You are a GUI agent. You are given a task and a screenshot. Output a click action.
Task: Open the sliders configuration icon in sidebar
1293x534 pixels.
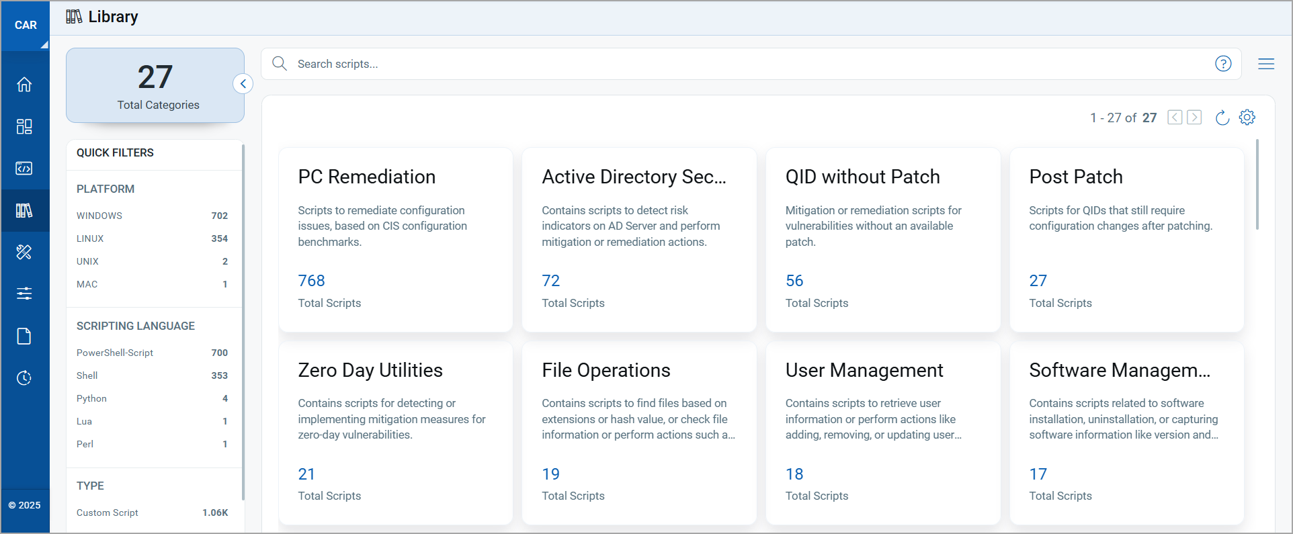(x=24, y=294)
